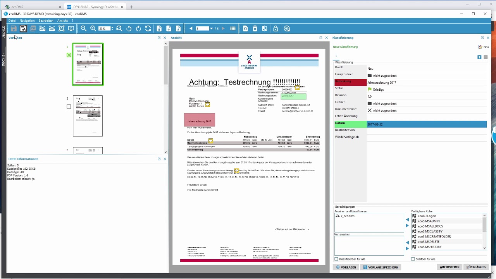Image resolution: width=496 pixels, height=279 pixels.
Task: Click the save disk icon in toolbar
Action: click(x=14, y=29)
